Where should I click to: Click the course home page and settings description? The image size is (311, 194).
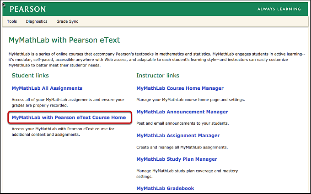click(x=191, y=100)
